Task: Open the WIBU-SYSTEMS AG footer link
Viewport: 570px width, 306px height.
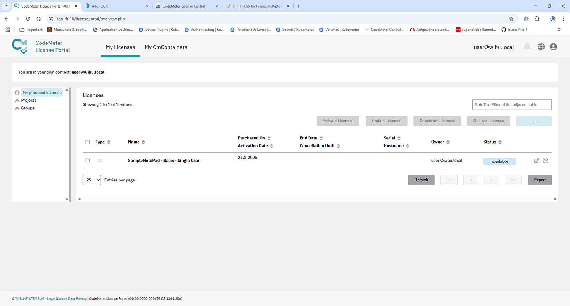Action: coord(30,299)
